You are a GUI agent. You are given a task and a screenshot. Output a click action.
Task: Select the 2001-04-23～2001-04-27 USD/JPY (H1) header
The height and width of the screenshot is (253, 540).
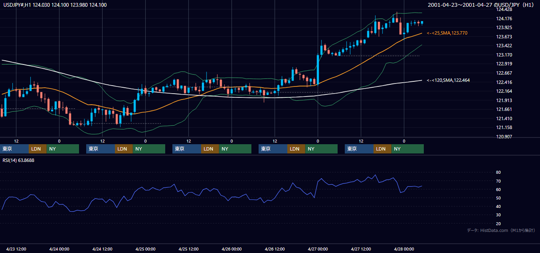[482, 5]
